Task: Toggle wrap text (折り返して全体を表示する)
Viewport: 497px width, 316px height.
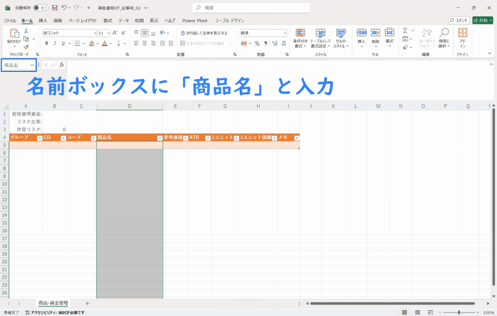Action: [203, 33]
